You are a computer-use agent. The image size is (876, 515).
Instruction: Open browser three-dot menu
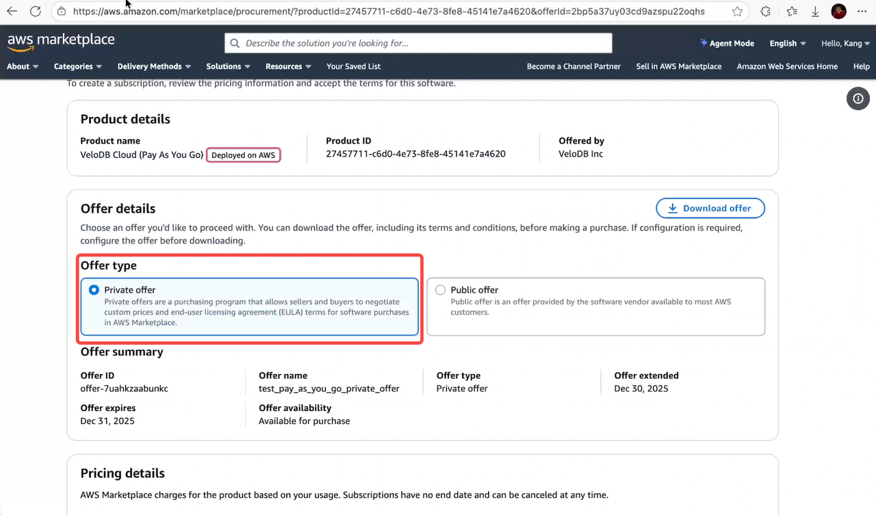click(x=862, y=12)
